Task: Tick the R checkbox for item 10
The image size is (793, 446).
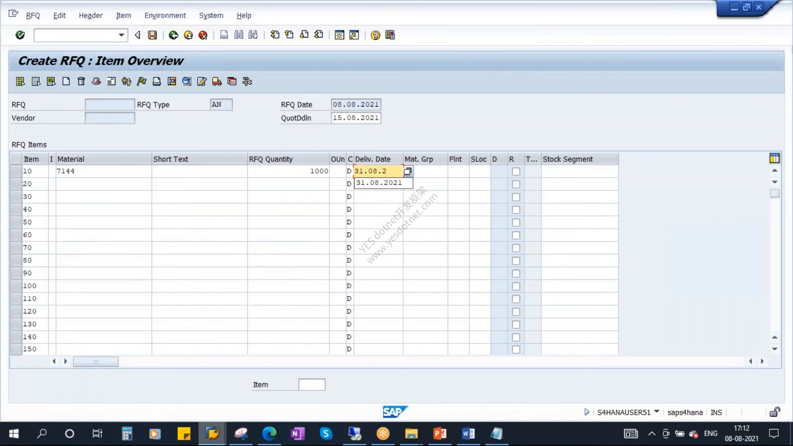Action: pos(516,171)
